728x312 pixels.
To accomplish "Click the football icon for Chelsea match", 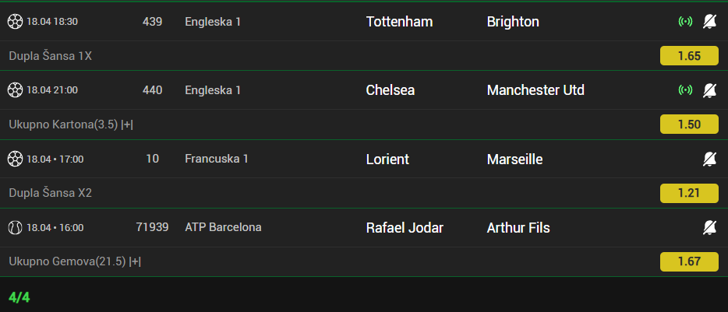I will [x=16, y=90].
